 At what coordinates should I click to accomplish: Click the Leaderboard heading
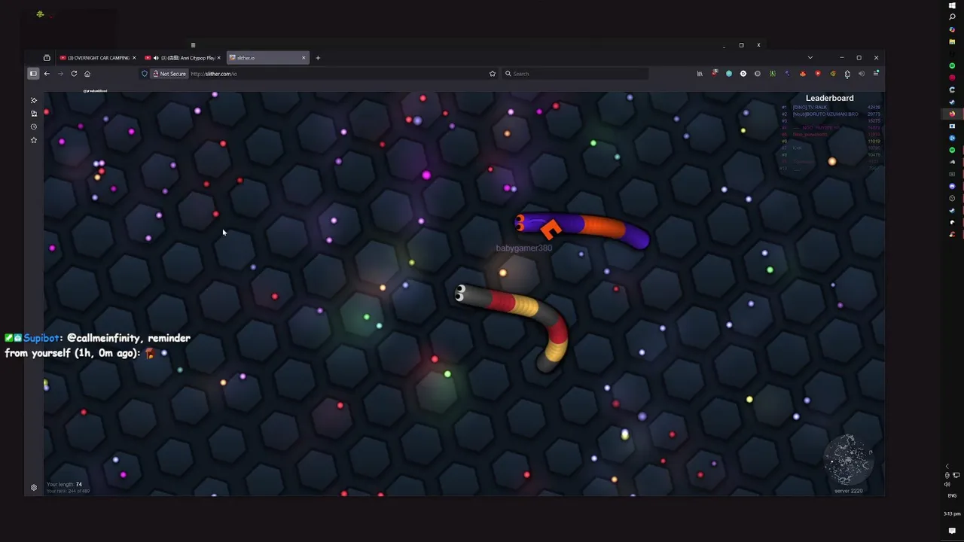[829, 98]
